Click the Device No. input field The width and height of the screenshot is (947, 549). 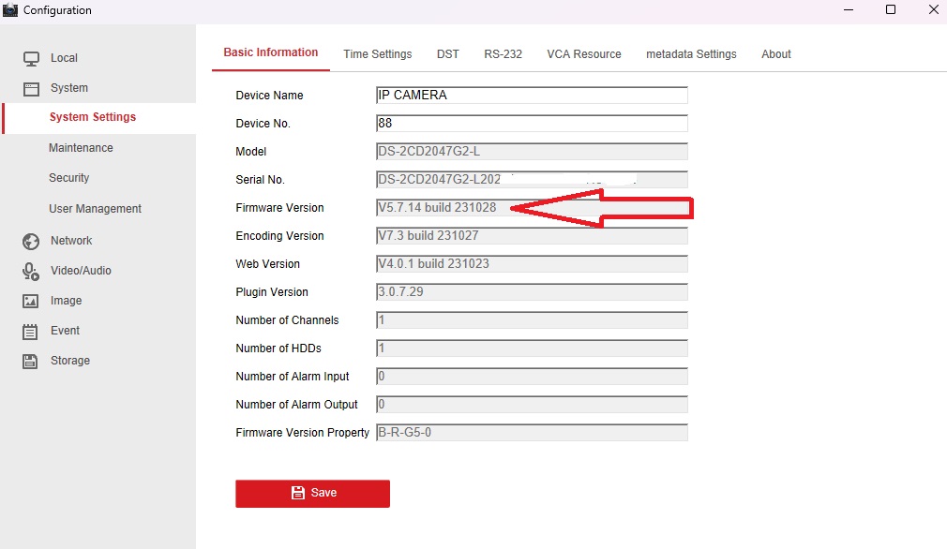[532, 124]
